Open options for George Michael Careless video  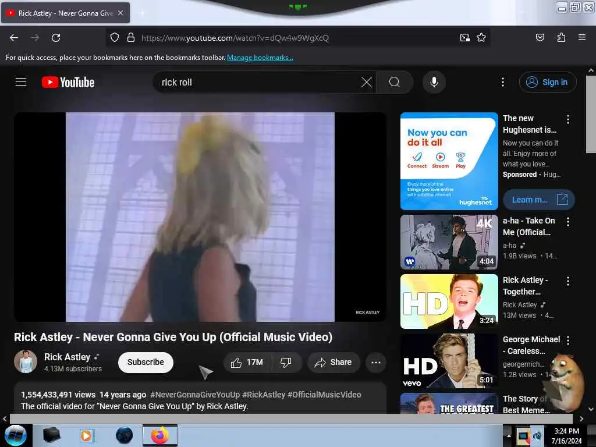point(568,340)
